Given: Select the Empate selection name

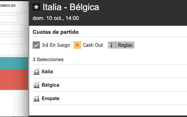Looking at the screenshot, I should pyautogui.click(x=50, y=98).
